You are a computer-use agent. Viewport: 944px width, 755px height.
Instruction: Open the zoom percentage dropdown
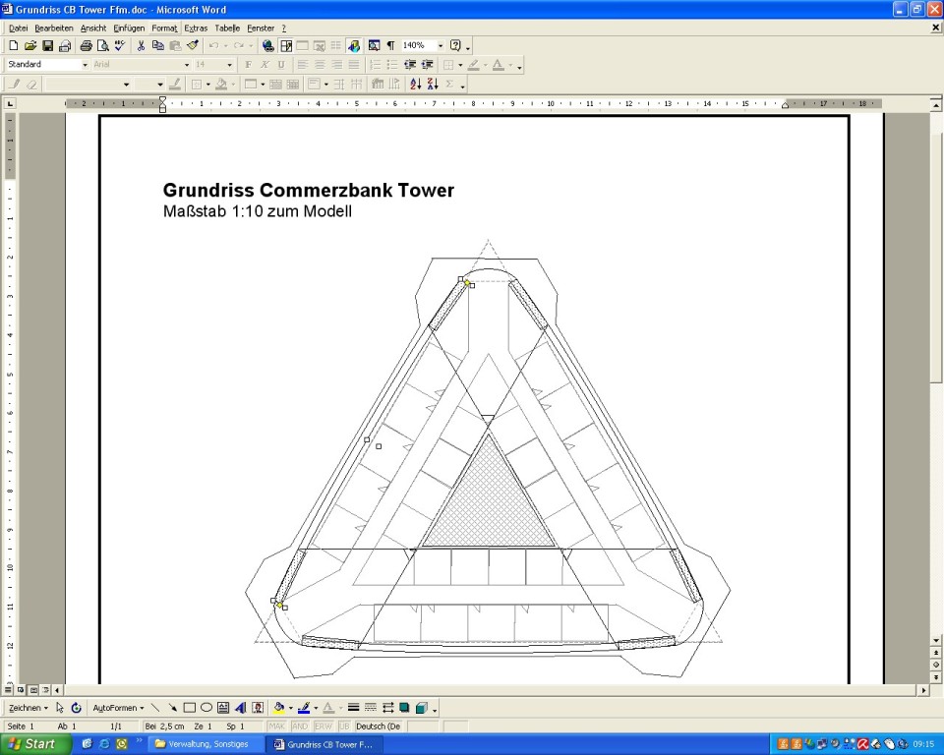tap(441, 46)
